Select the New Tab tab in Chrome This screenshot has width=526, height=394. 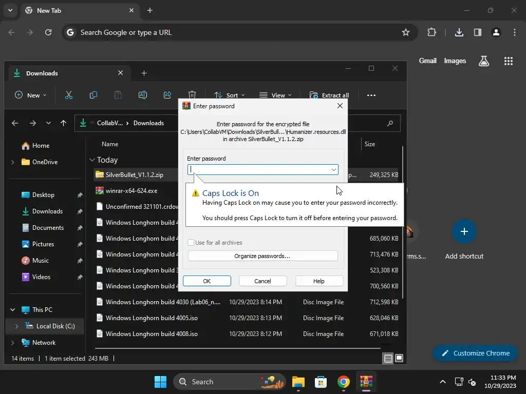80,10
